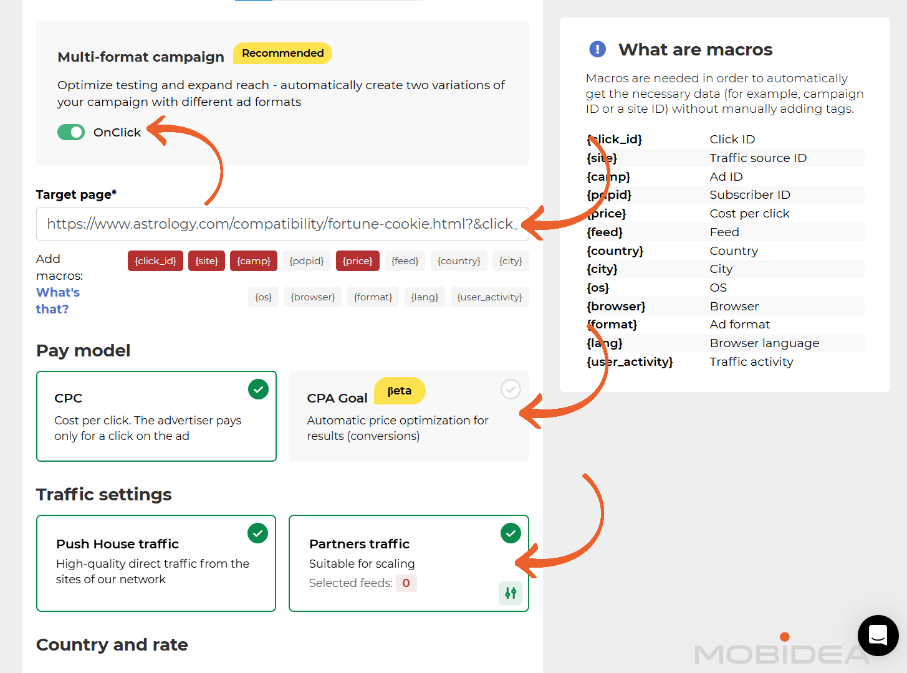The height and width of the screenshot is (673, 907).
Task: Click the {camp} macro tag
Action: [x=254, y=261]
